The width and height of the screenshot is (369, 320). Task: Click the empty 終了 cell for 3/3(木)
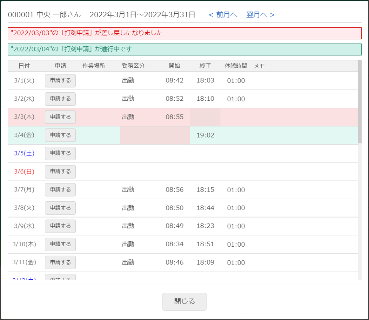pos(205,117)
